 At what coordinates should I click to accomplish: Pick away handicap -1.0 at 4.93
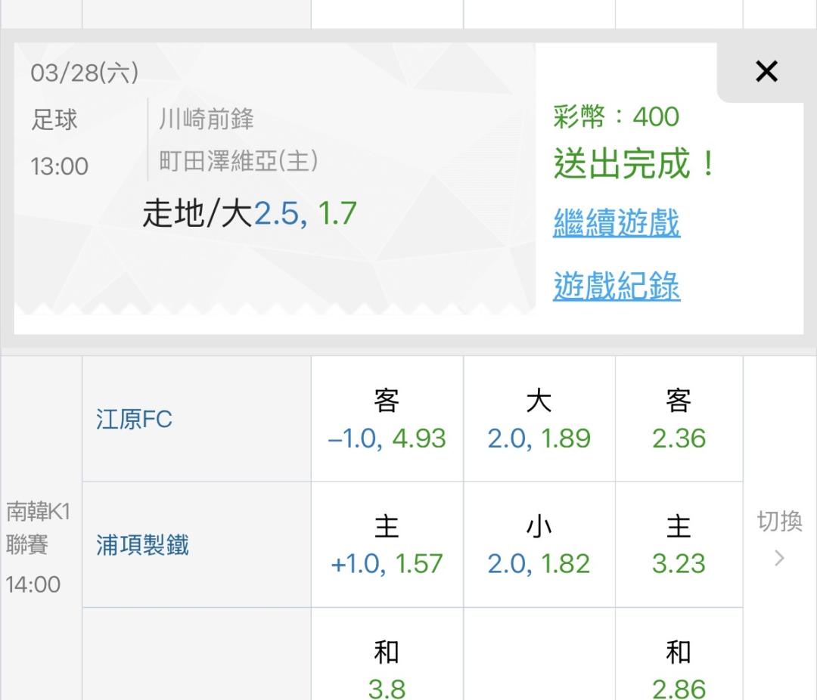pyautogui.click(x=387, y=420)
